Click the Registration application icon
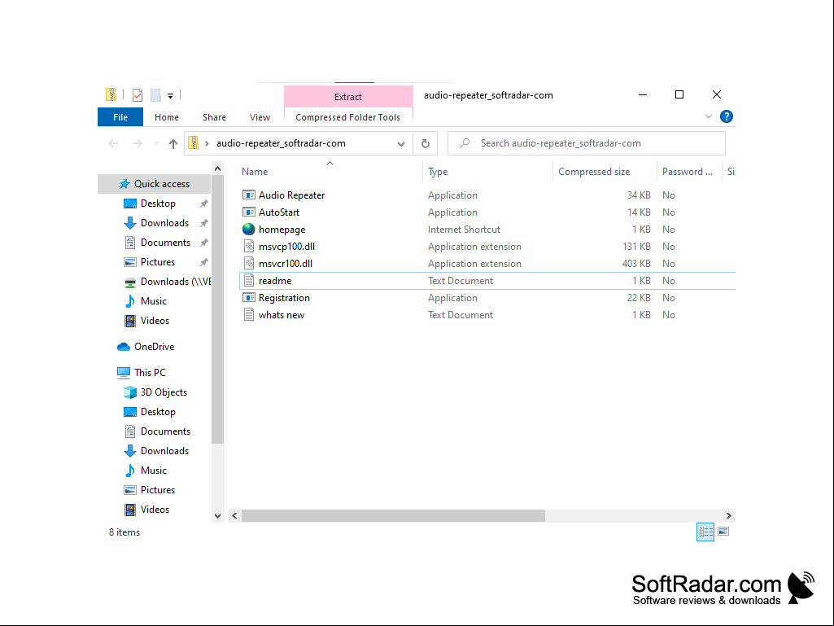Image resolution: width=834 pixels, height=626 pixels. tap(248, 298)
